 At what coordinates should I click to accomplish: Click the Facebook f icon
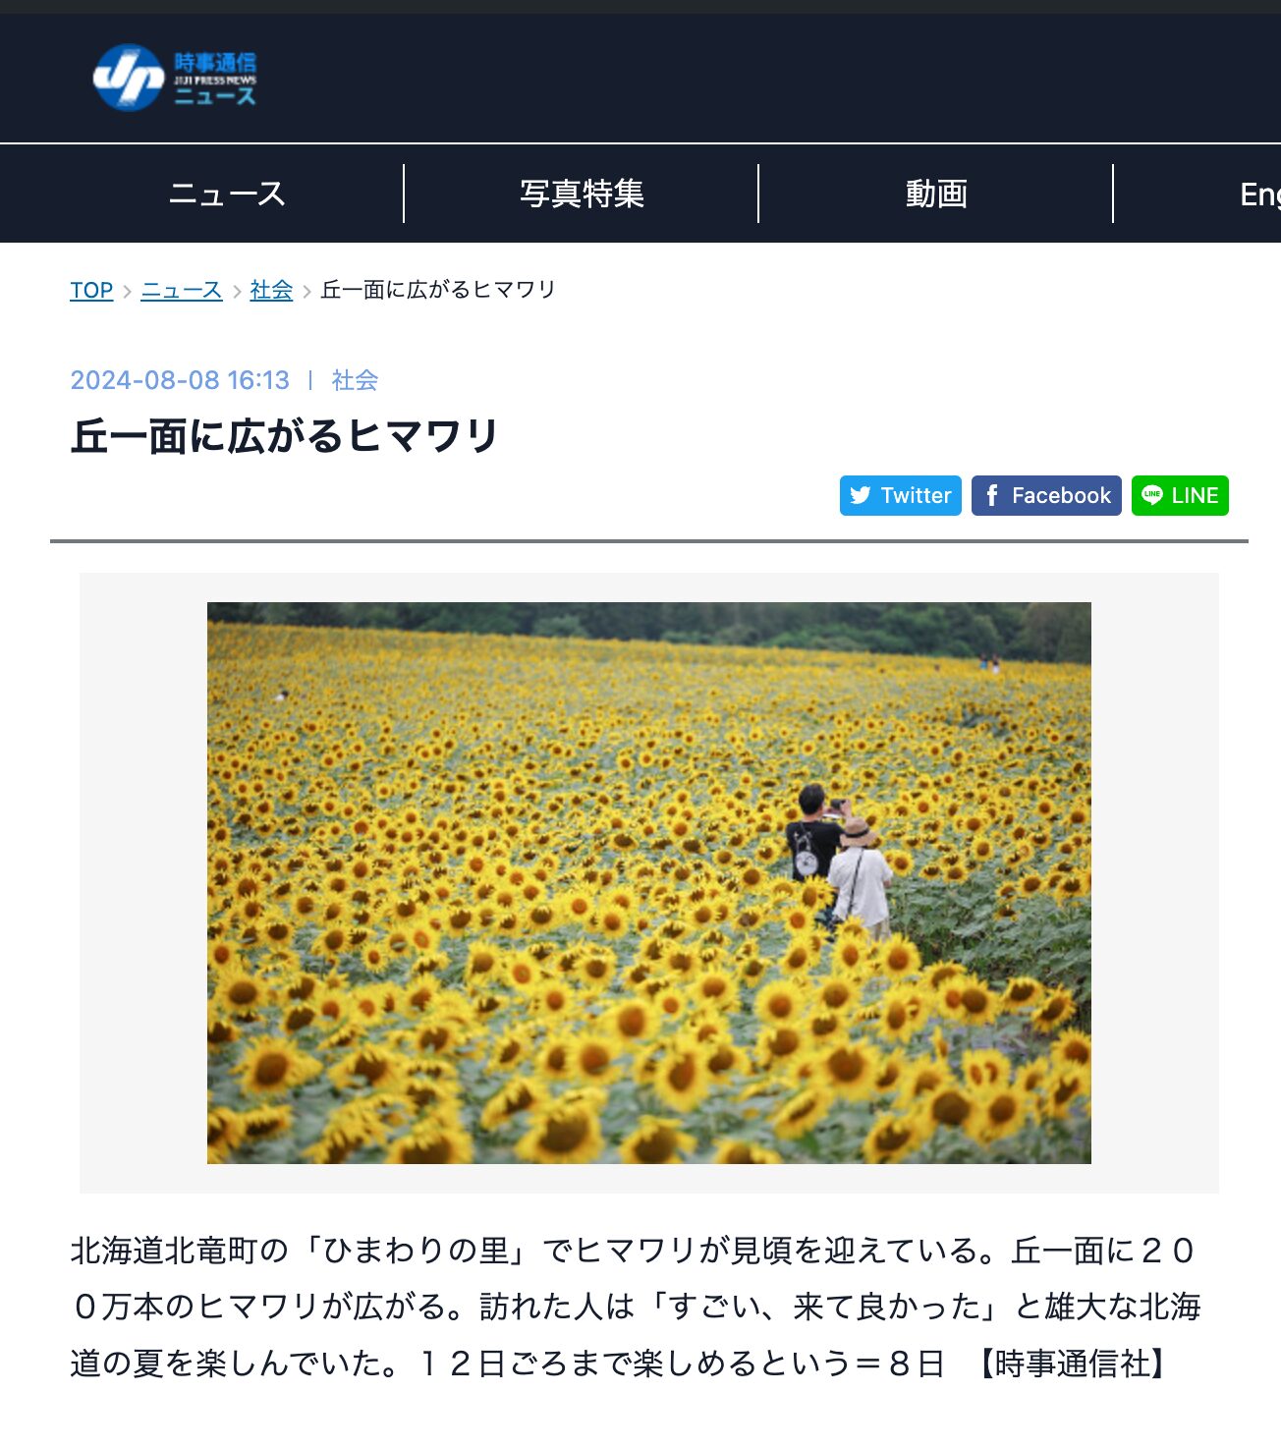coord(992,495)
